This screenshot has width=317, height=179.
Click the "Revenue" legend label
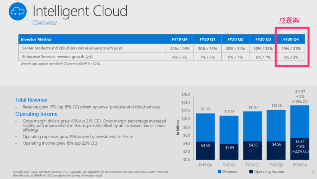[230, 172]
